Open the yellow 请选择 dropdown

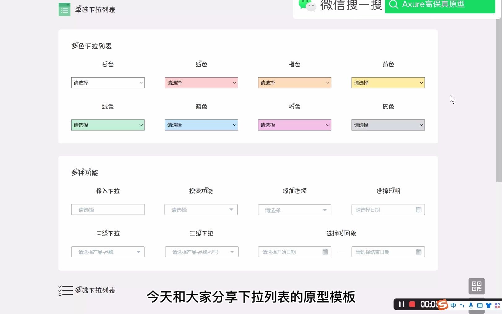388,83
